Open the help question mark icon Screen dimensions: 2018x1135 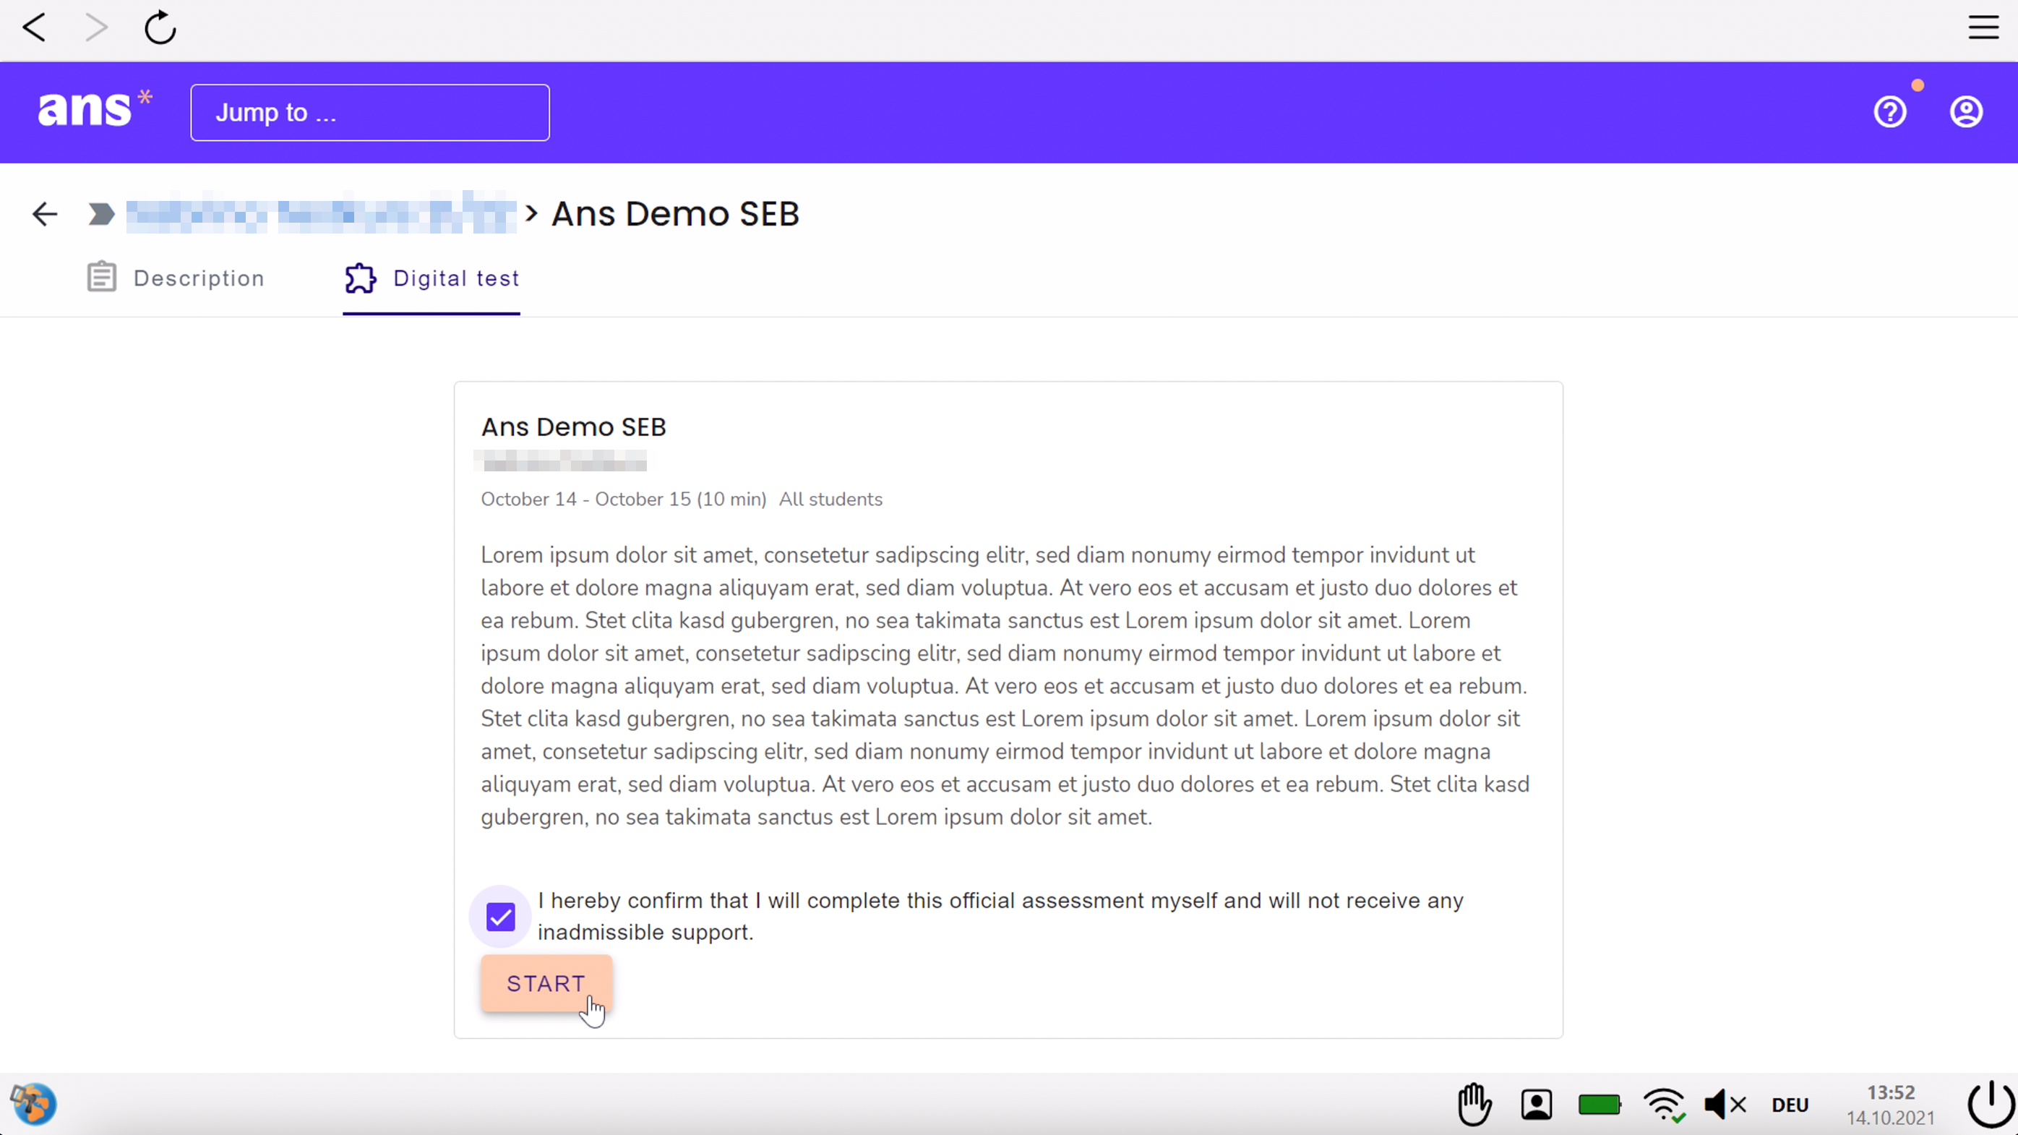pyautogui.click(x=1889, y=112)
